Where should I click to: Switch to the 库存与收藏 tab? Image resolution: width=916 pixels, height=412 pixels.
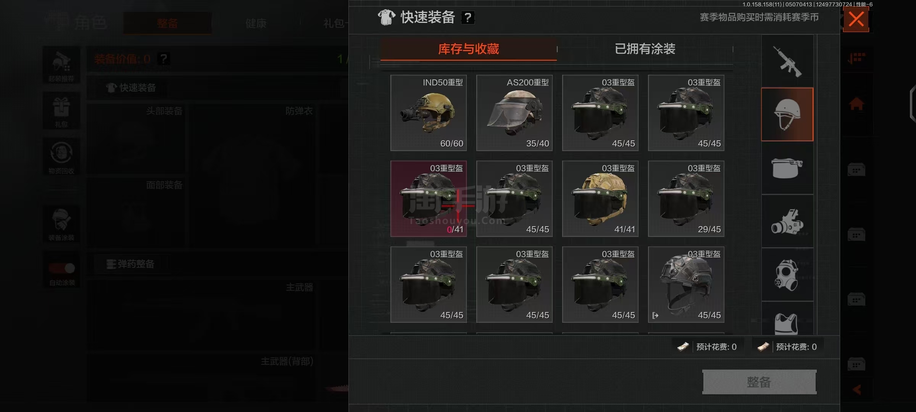click(468, 49)
